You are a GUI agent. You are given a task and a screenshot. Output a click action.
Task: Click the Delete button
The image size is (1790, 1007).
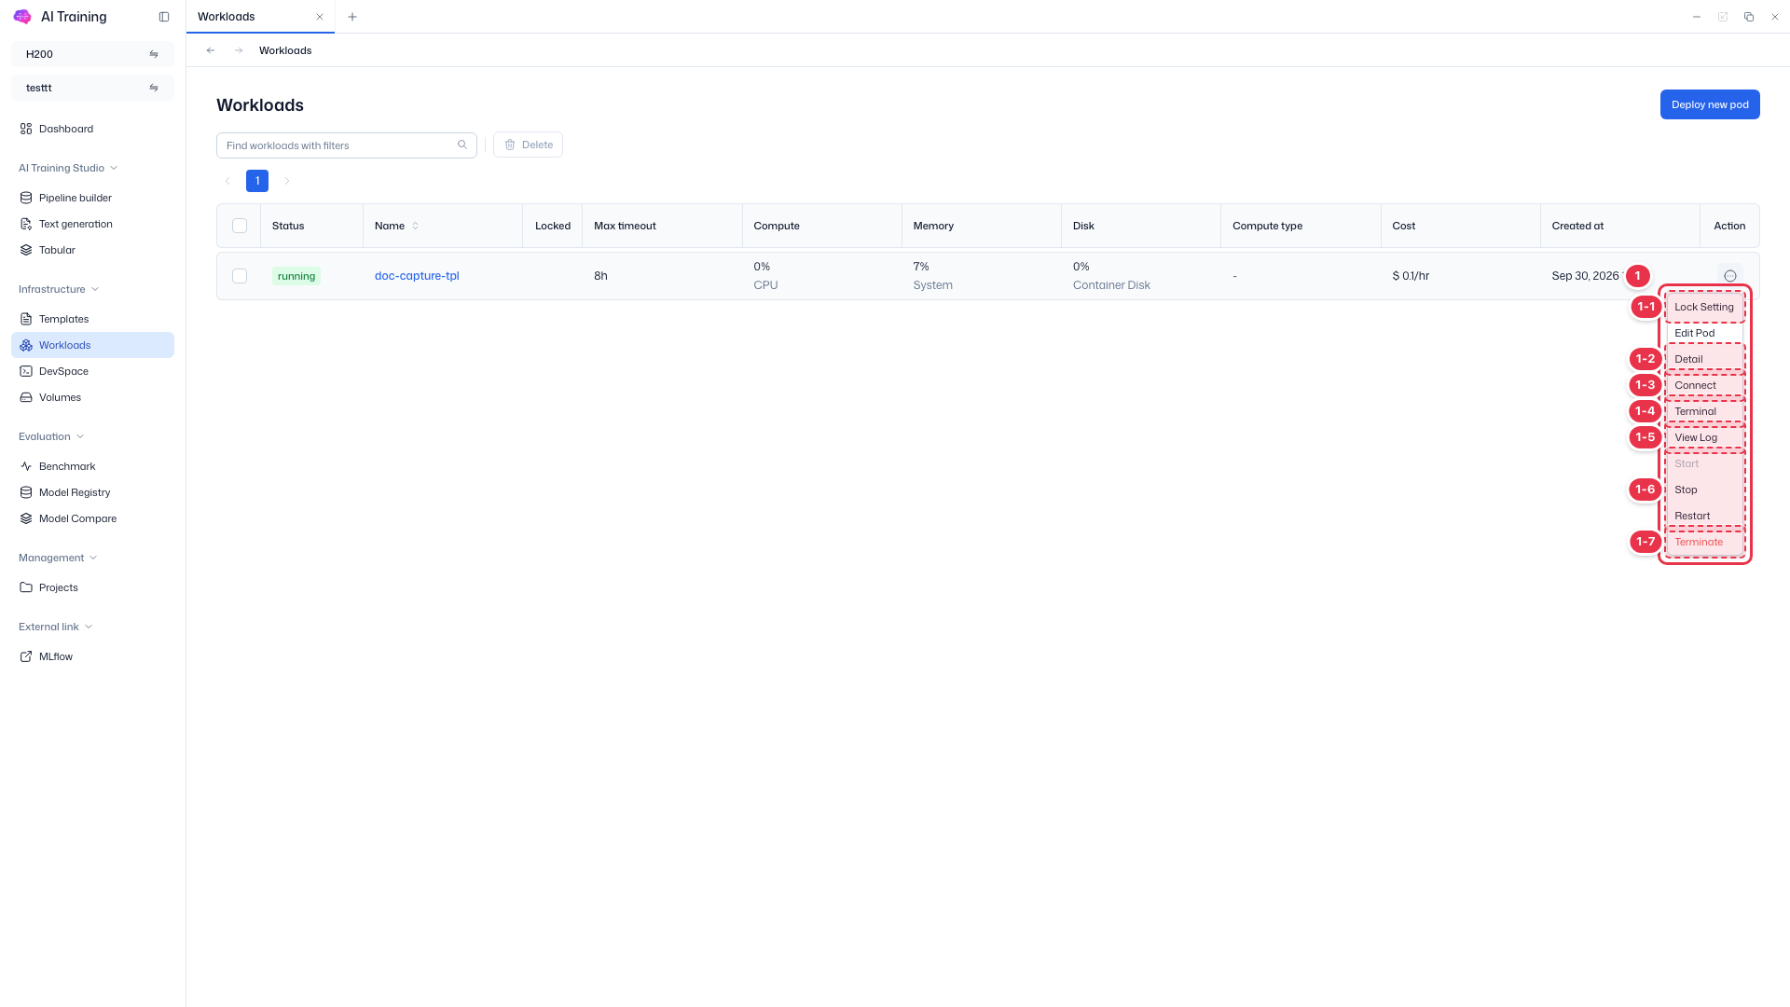pos(528,145)
